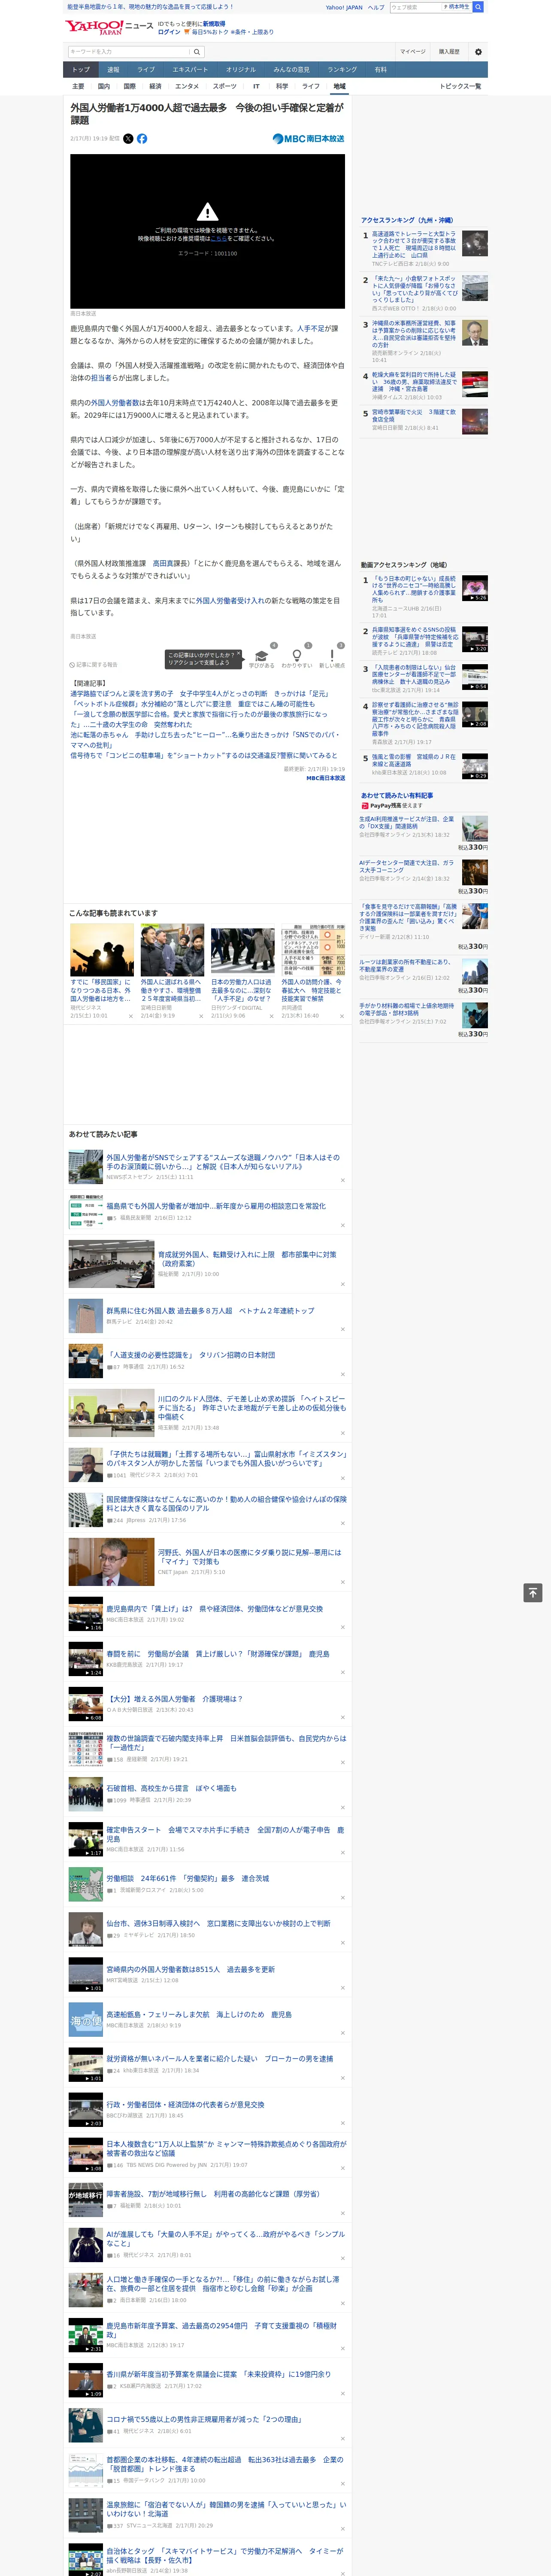
Task: Report a problem with the article
Action: (94, 664)
